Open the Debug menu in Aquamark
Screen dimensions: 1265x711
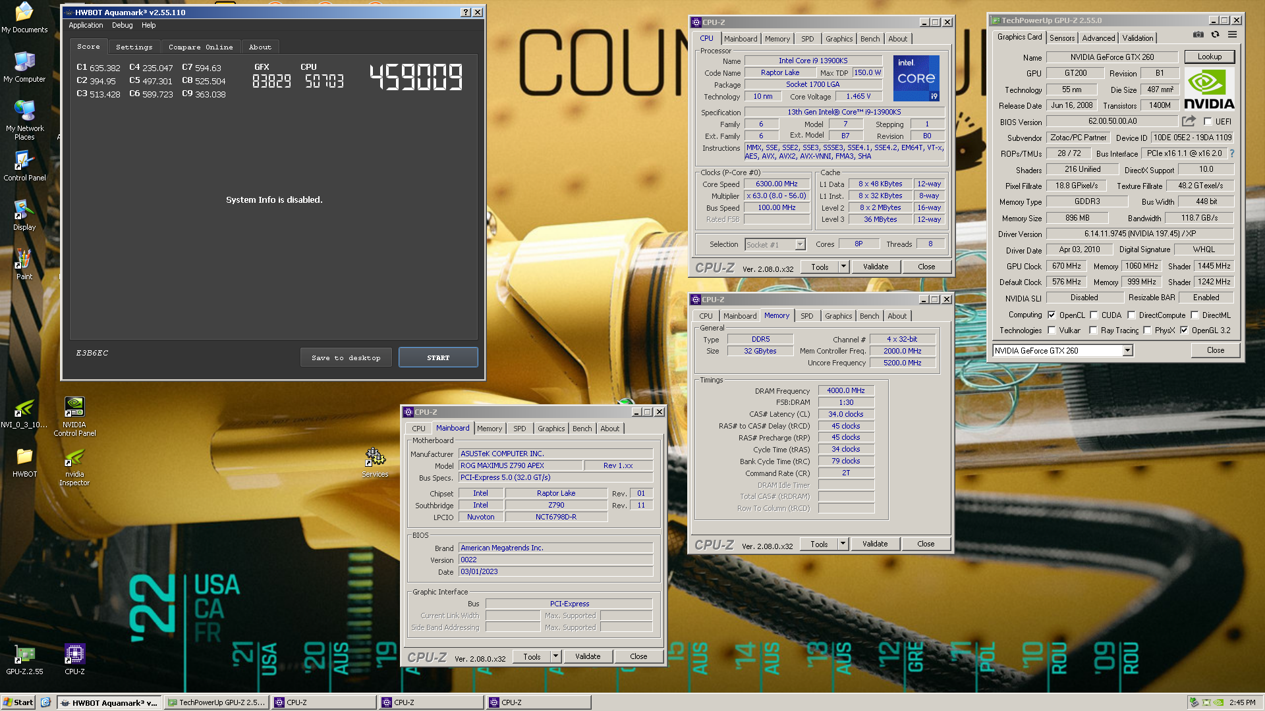[122, 25]
